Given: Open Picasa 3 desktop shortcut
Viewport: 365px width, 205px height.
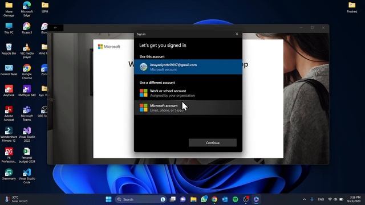Looking at the screenshot, I should [27, 28].
